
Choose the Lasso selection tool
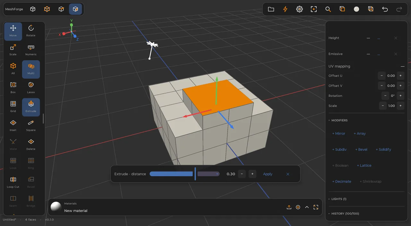pos(31,88)
